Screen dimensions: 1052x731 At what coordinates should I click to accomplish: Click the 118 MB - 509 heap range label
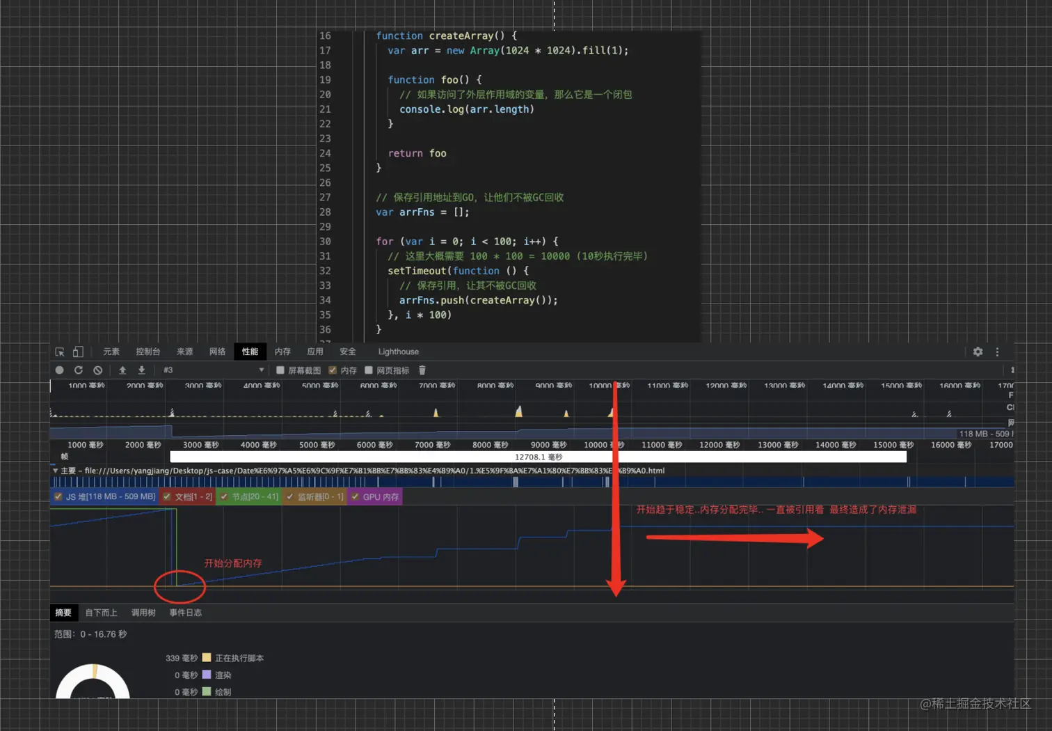point(985,434)
